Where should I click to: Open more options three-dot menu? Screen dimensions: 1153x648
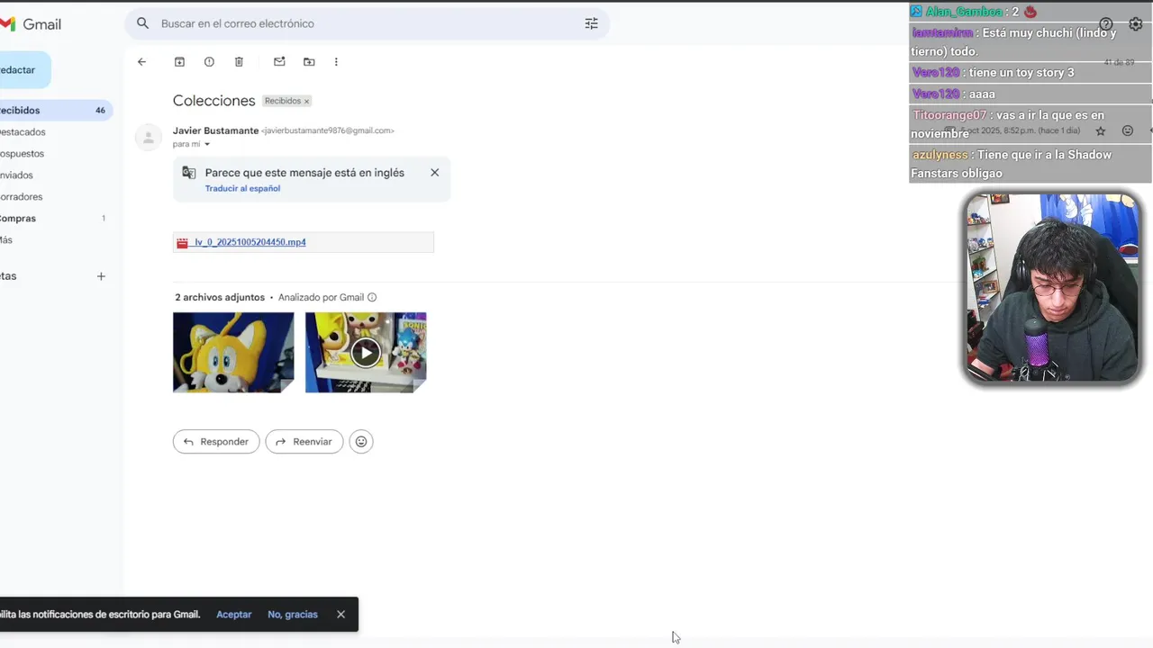click(x=336, y=62)
